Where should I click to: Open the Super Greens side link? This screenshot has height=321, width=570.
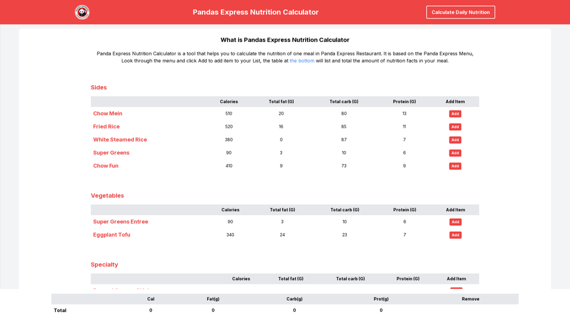[111, 153]
